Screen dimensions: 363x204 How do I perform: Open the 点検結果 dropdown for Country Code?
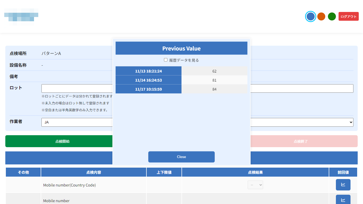click(255, 185)
